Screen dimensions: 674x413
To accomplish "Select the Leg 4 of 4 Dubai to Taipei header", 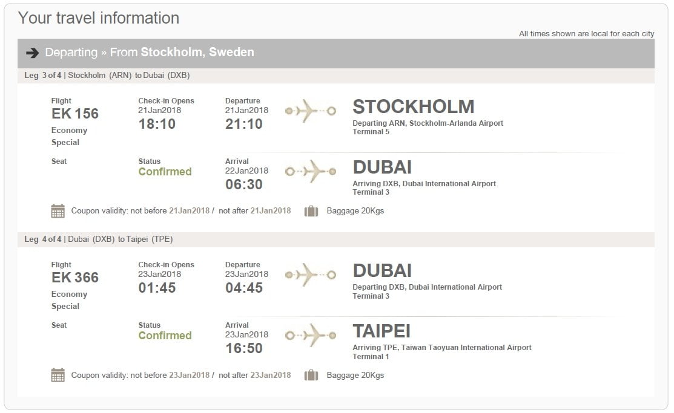I will (x=335, y=239).
